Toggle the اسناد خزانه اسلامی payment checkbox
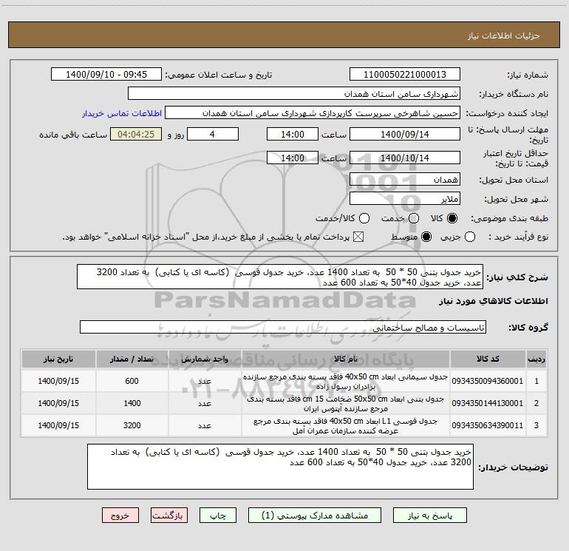This screenshot has width=569, height=551. (x=358, y=237)
